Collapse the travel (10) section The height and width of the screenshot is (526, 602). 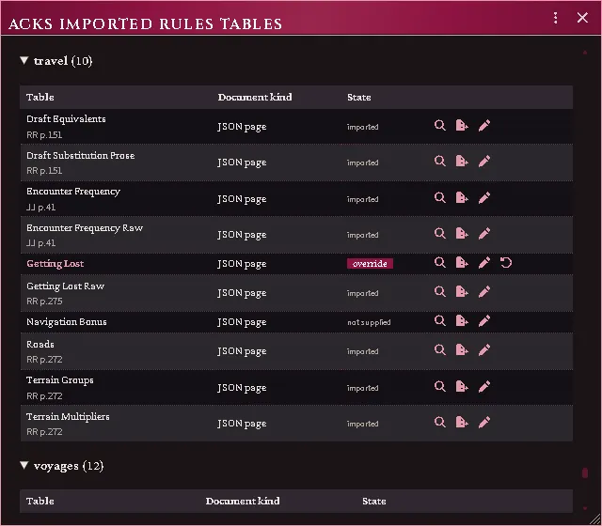[24, 60]
